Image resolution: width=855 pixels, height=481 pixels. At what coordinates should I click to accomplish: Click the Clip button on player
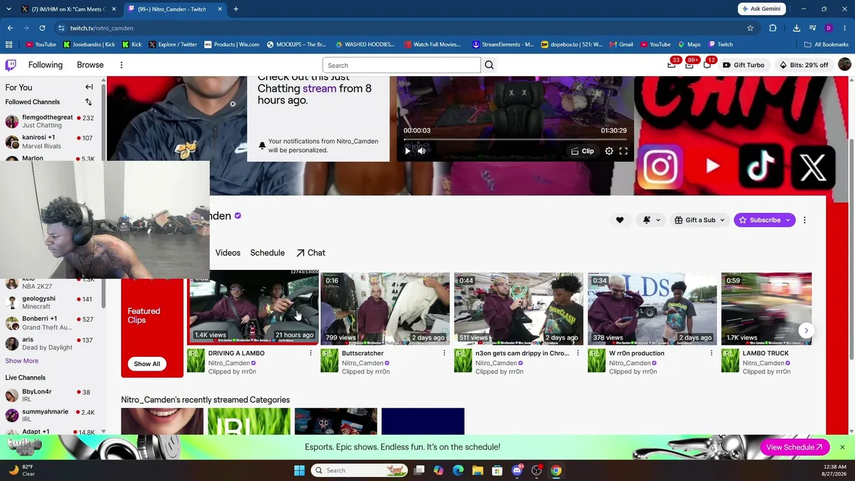tap(582, 152)
